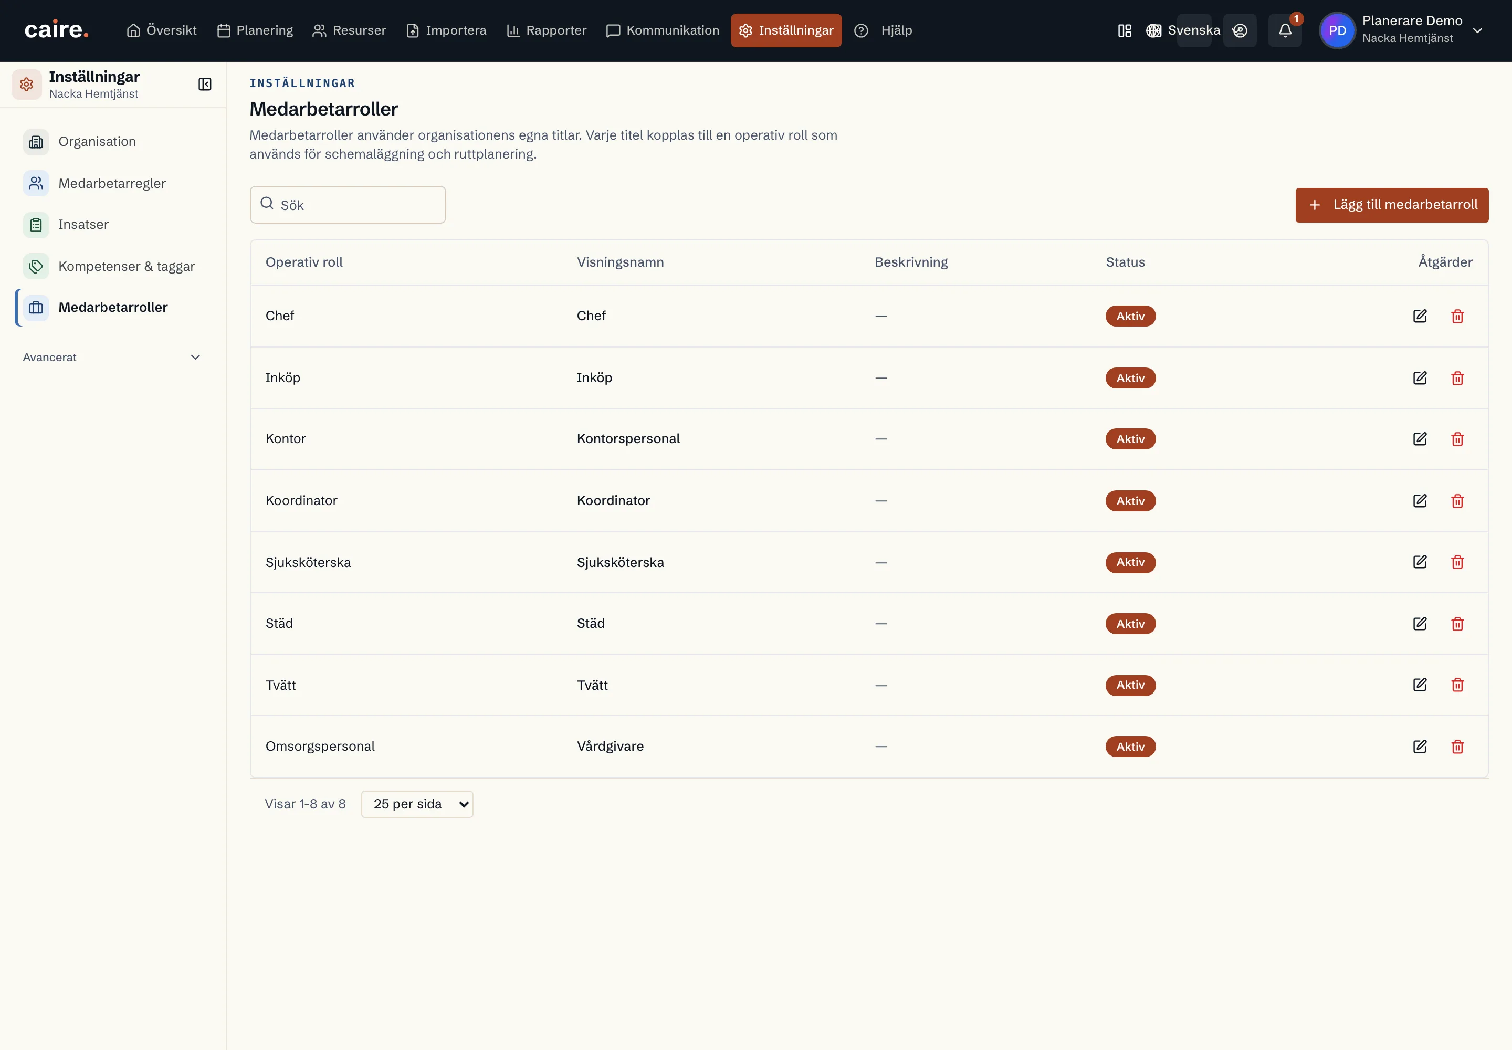Screen dimensions: 1512x1050
Task: Delete the Koordinator role
Action: click(1457, 501)
